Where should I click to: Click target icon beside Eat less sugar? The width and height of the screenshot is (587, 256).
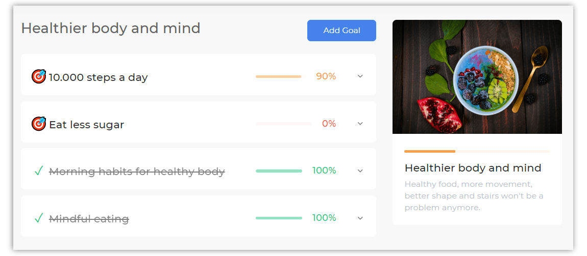(39, 124)
